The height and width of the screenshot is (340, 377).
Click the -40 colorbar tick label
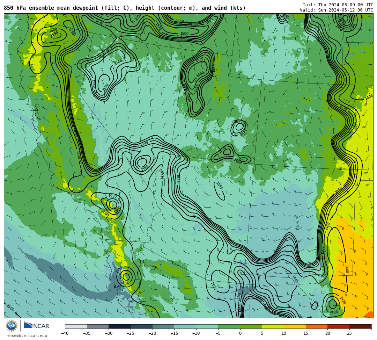[65, 333]
